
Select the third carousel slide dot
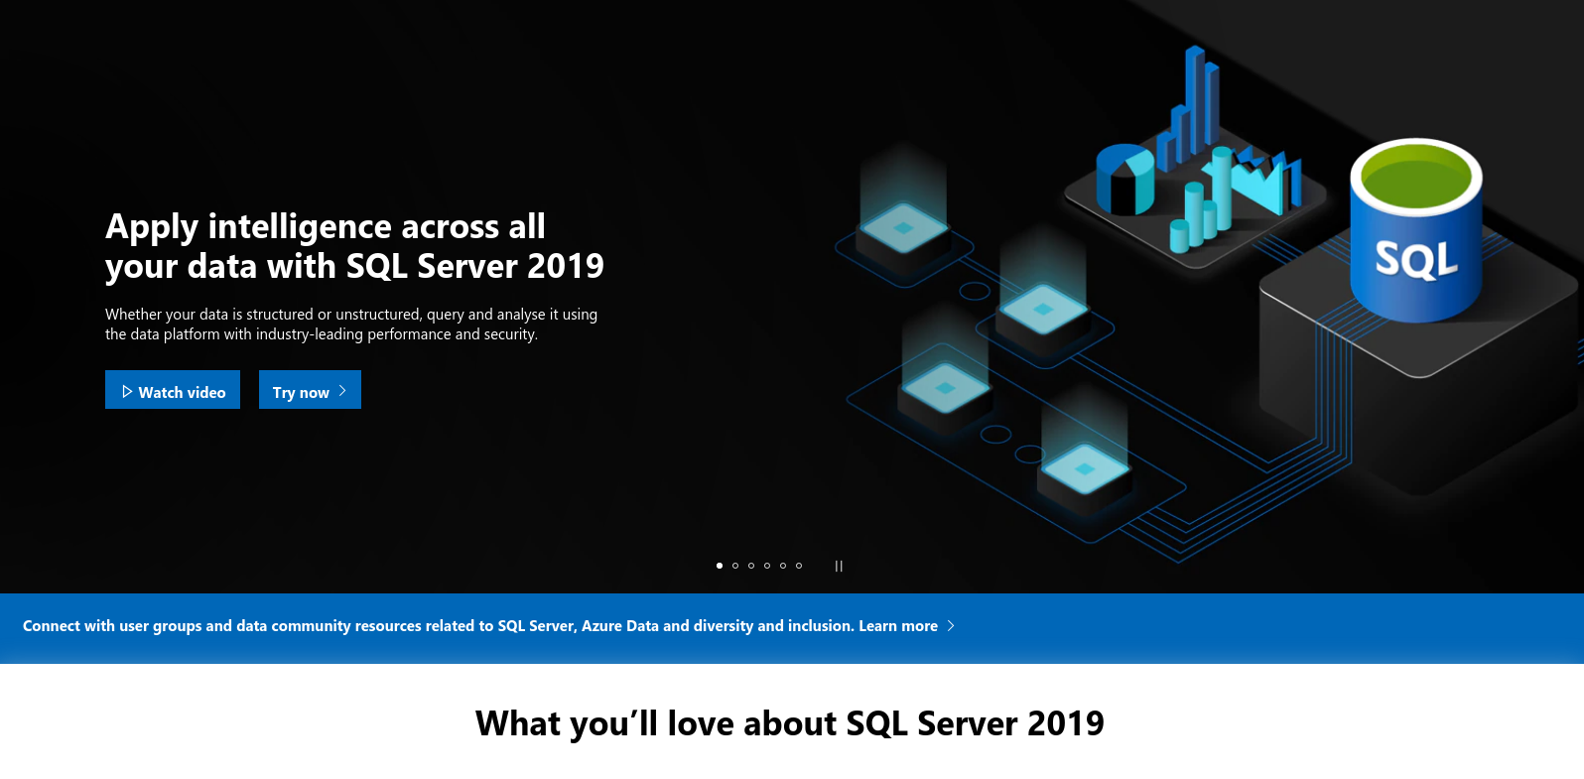[x=751, y=566]
